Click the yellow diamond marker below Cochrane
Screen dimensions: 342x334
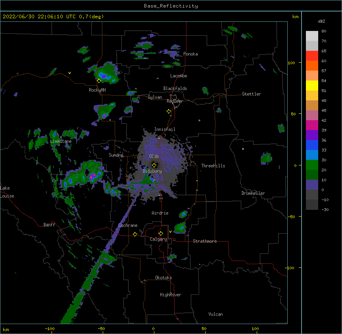(x=135, y=234)
